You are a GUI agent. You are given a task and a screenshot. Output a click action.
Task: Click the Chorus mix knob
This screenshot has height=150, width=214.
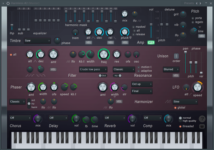click(38, 119)
